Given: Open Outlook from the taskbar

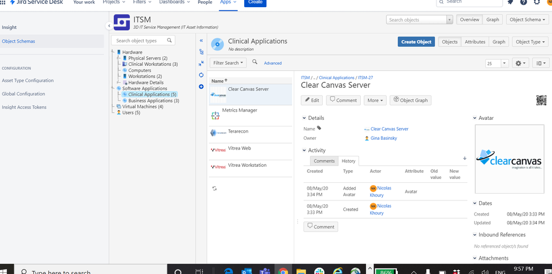Looking at the screenshot, I should (x=246, y=272).
